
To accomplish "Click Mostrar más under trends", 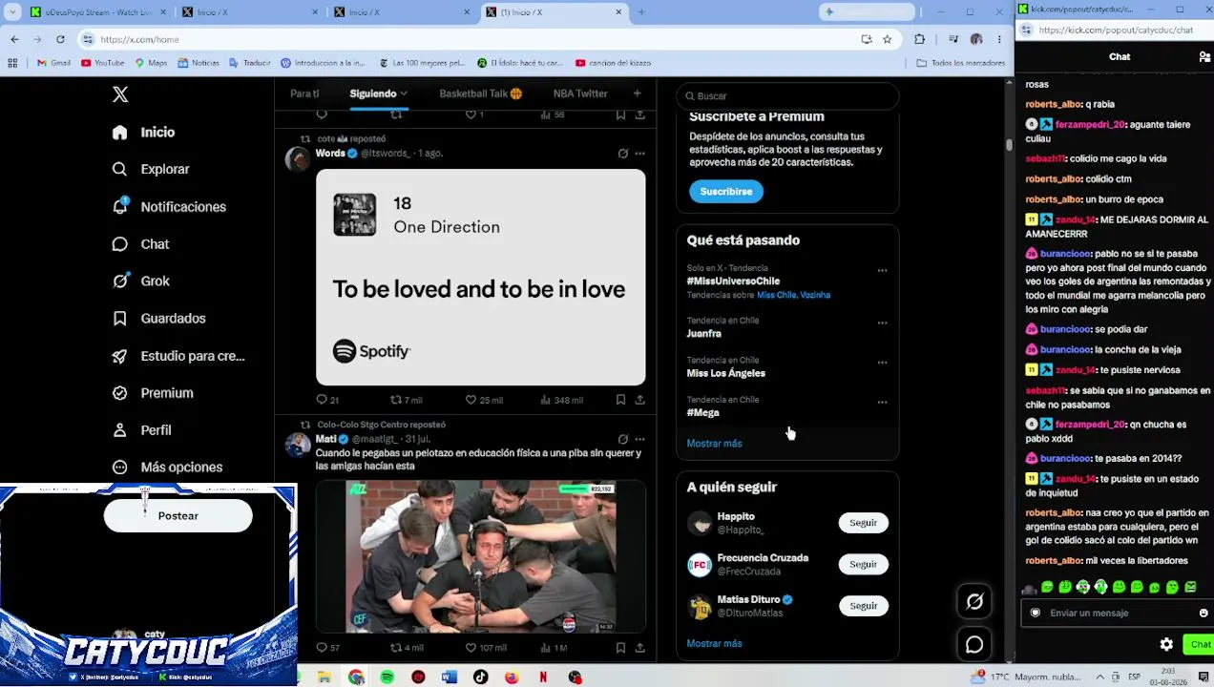I will [714, 444].
